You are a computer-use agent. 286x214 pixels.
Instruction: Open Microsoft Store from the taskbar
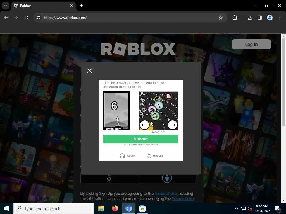point(142,208)
